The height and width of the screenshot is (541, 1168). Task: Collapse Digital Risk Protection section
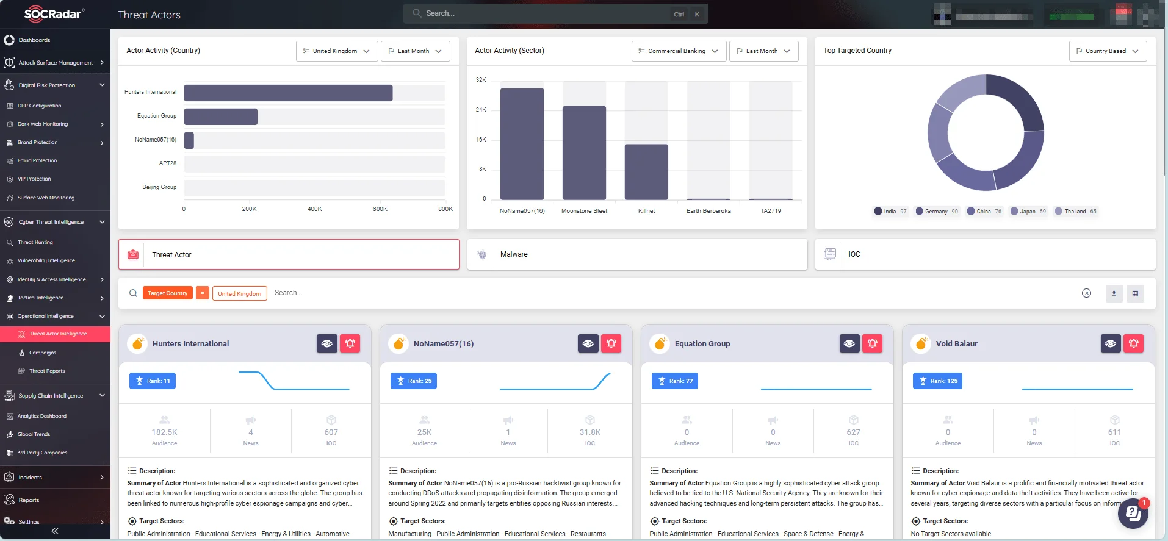coord(55,85)
